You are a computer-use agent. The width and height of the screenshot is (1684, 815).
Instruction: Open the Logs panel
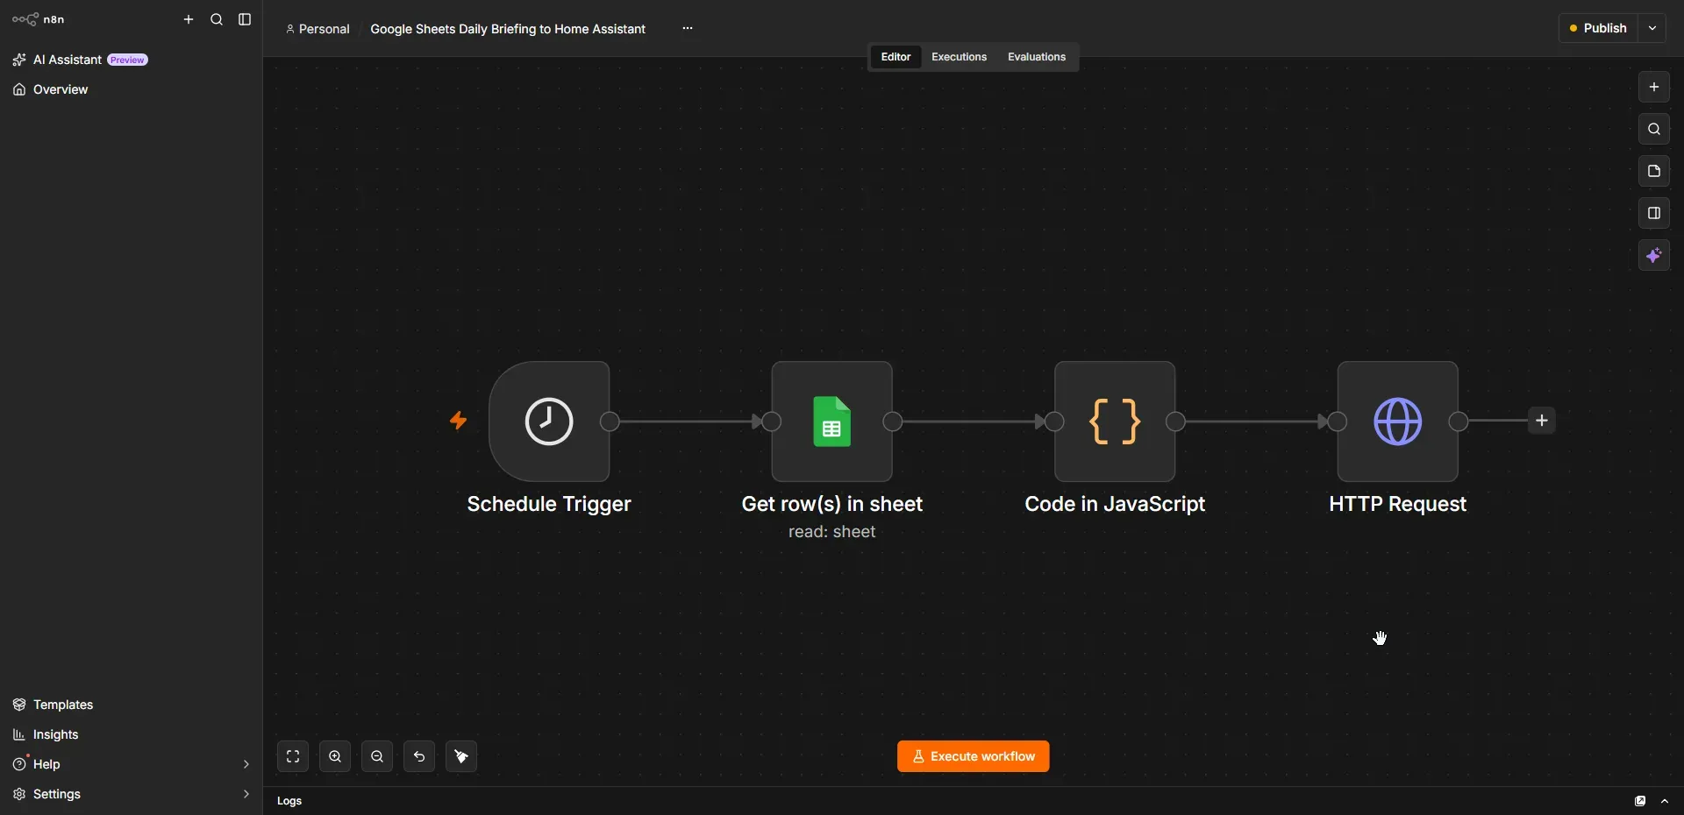(289, 801)
